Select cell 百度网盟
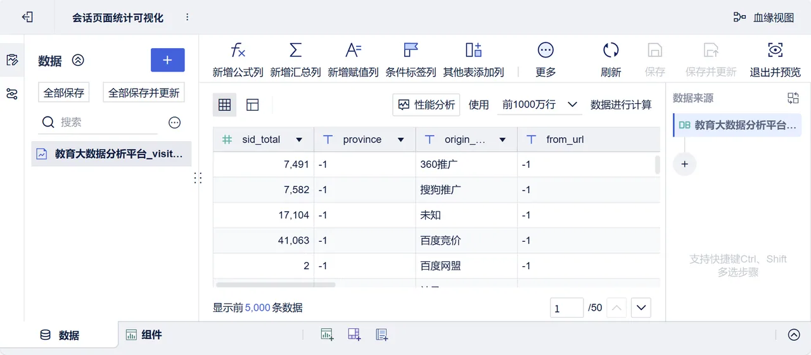The image size is (811, 355). [466, 266]
